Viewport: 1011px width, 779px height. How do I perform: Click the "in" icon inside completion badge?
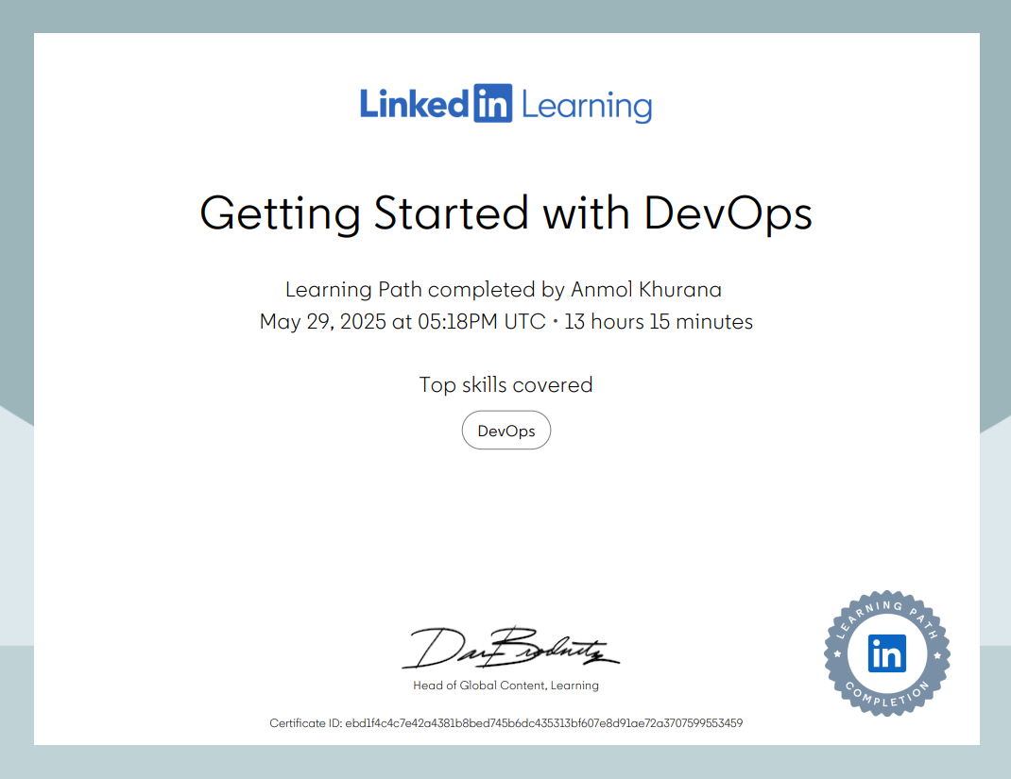(886, 653)
